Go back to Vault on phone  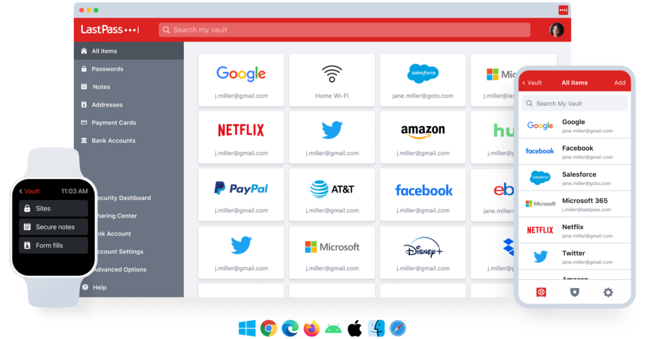click(x=532, y=83)
